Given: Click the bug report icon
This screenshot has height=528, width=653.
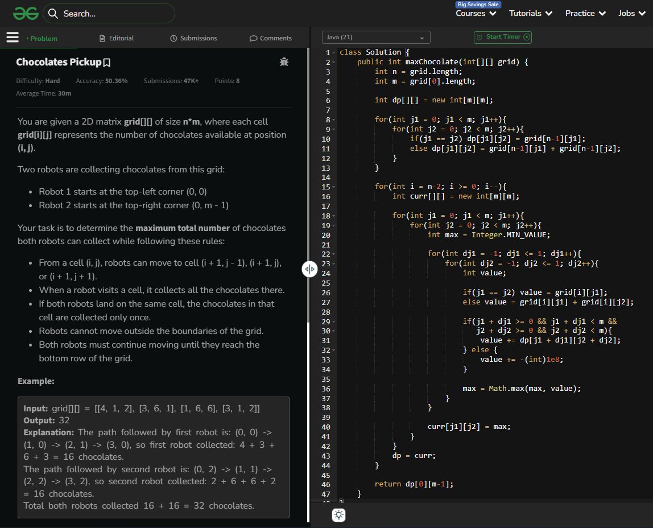Looking at the screenshot, I should click(284, 62).
